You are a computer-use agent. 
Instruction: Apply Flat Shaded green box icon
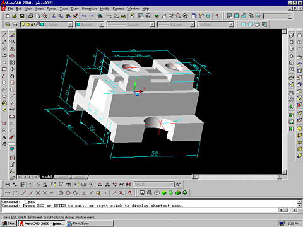163,193
